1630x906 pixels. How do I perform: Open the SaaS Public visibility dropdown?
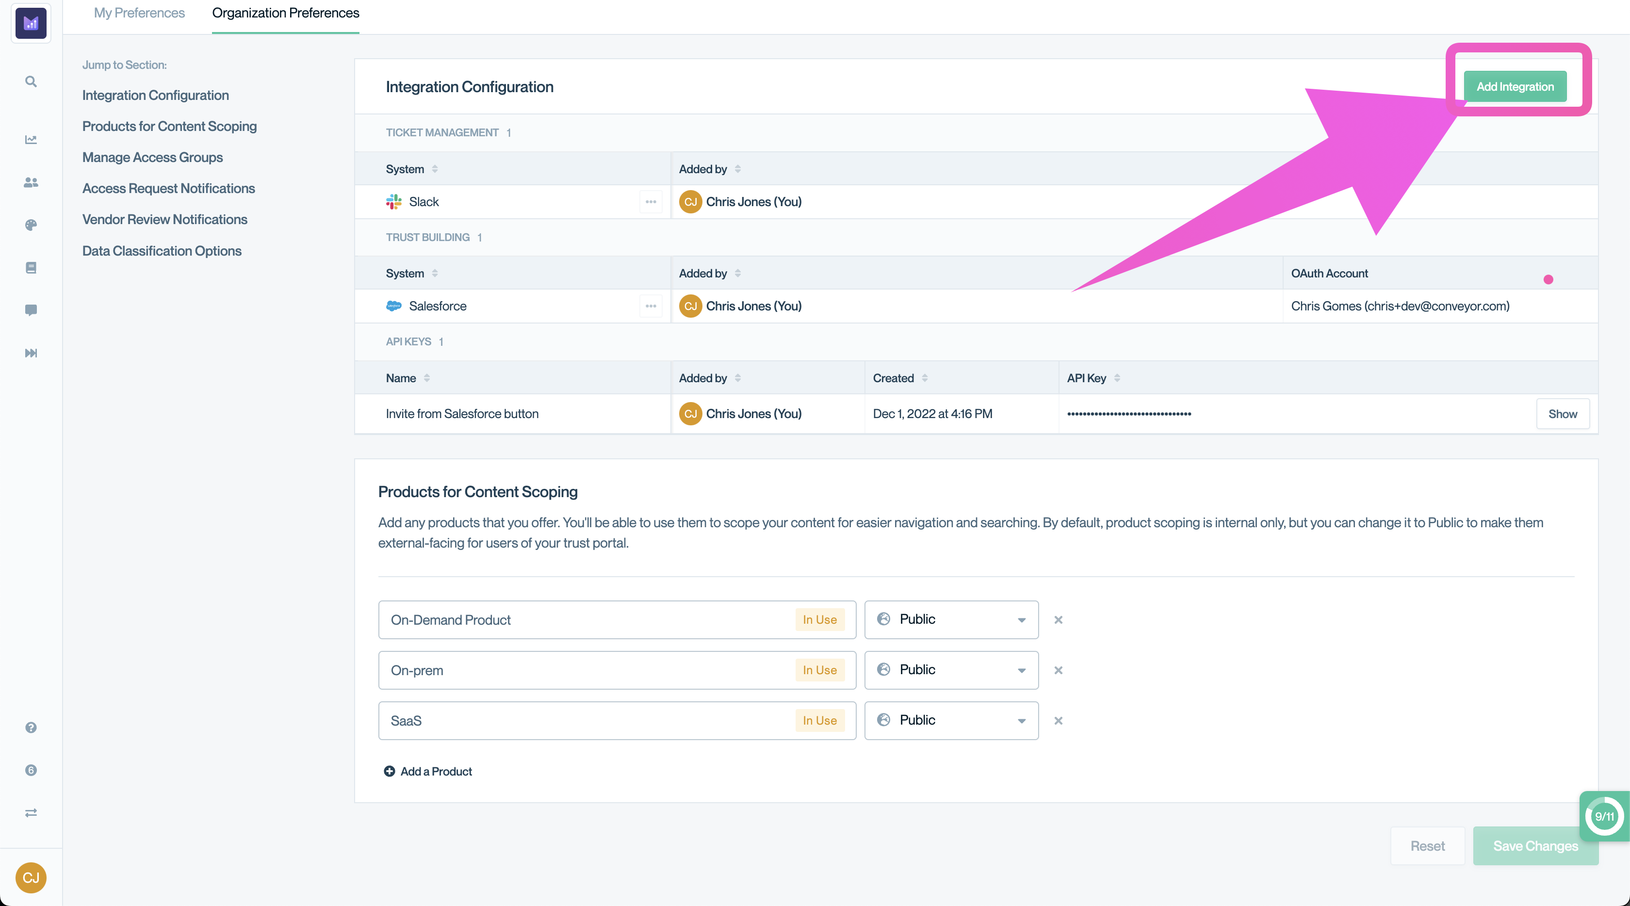[951, 721]
